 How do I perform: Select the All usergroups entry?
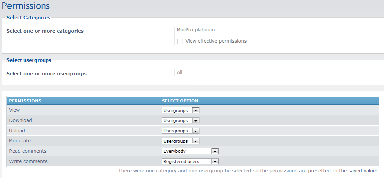click(x=180, y=72)
